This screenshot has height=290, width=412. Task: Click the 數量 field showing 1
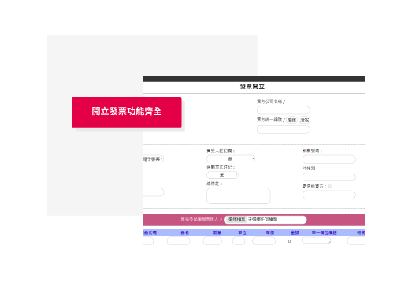coord(213,241)
